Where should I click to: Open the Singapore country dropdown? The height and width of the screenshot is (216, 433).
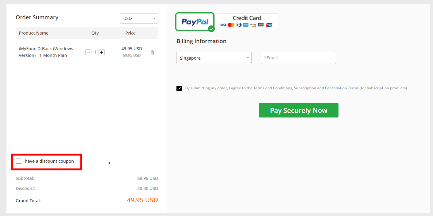pyautogui.click(x=214, y=58)
